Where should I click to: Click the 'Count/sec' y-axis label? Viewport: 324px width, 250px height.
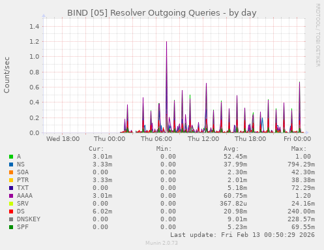point(7,75)
